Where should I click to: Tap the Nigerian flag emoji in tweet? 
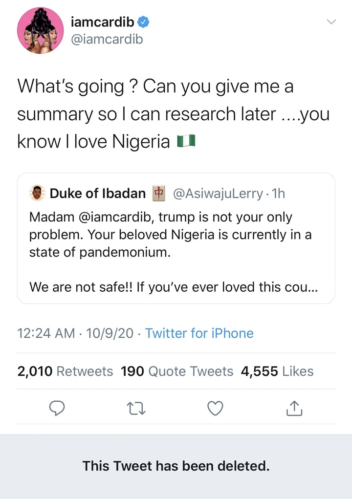(x=186, y=141)
